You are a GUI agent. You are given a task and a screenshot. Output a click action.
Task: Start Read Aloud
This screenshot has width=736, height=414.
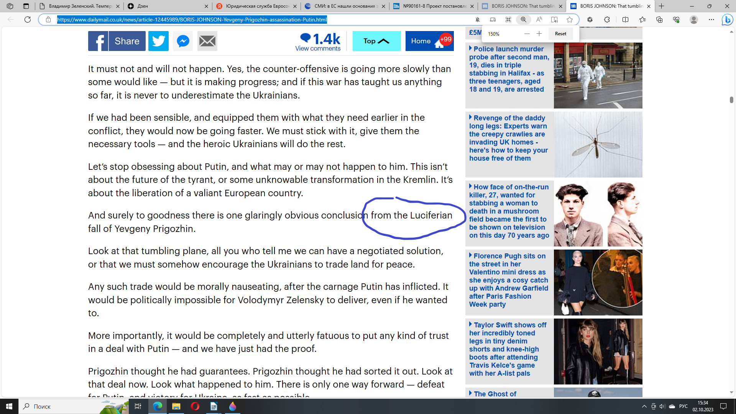pyautogui.click(x=539, y=20)
